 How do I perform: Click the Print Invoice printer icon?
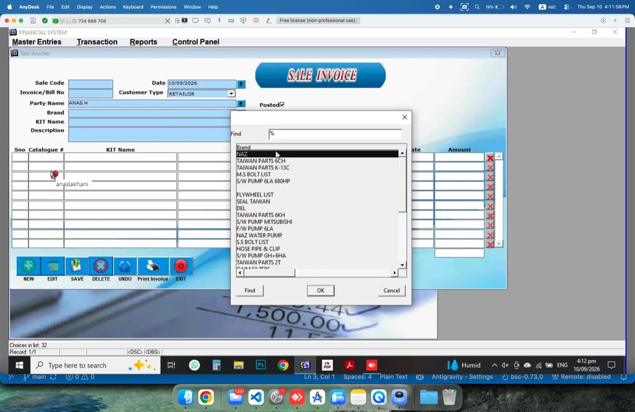[153, 266]
